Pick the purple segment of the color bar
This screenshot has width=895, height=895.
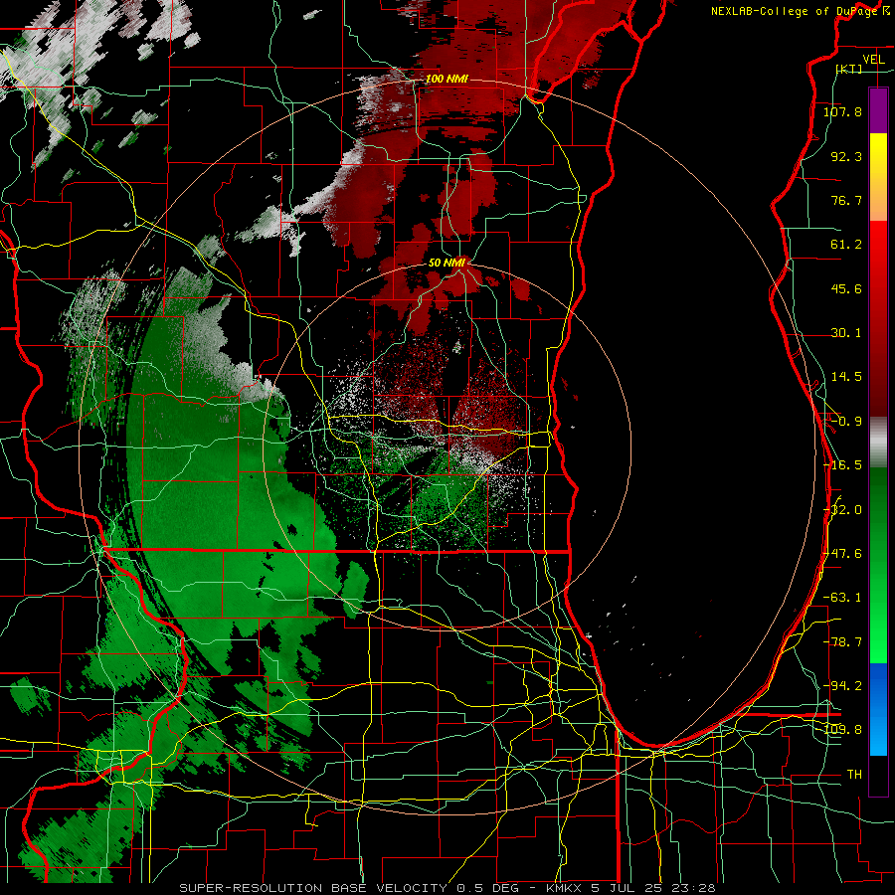878,110
